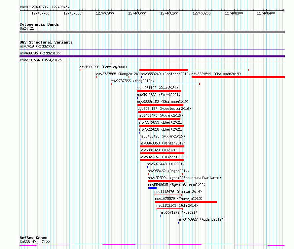Open nsv5642832 (Ebert2021) variant label

point(159,95)
